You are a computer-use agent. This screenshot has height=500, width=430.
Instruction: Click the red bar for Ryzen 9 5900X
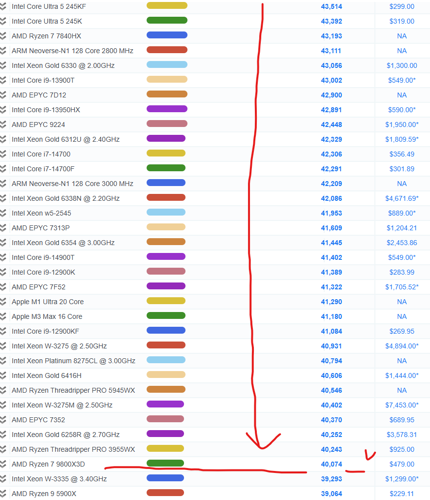165,493
